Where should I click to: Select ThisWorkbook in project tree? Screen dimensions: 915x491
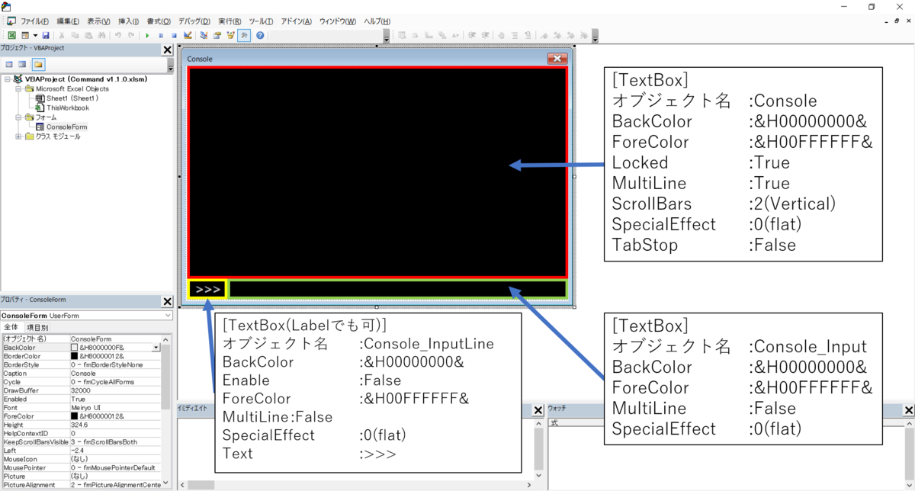click(68, 108)
